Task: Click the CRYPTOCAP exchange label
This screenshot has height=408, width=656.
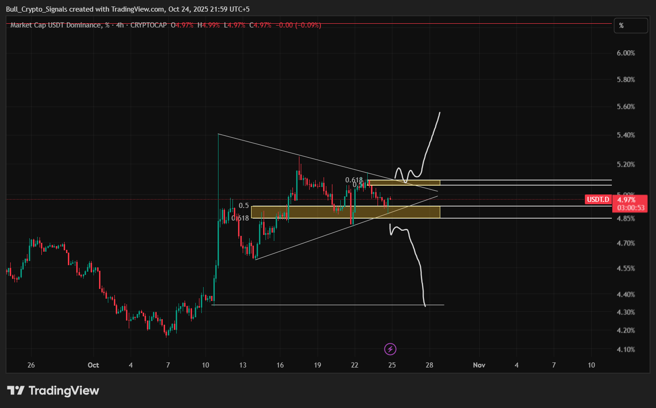Action: pyautogui.click(x=148, y=25)
